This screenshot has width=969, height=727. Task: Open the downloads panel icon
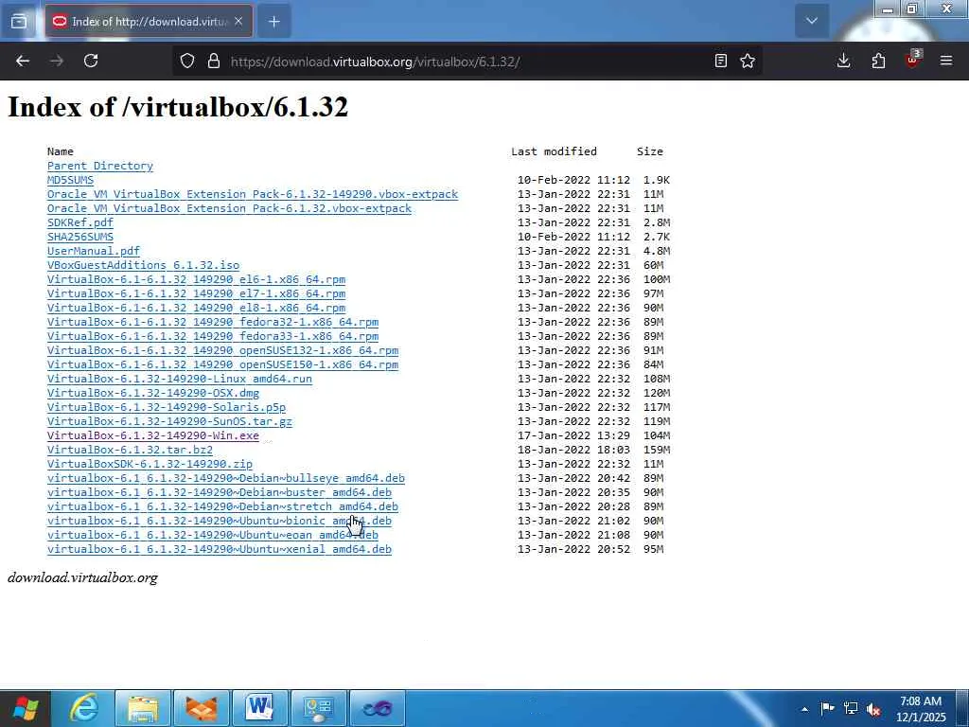[x=843, y=61]
